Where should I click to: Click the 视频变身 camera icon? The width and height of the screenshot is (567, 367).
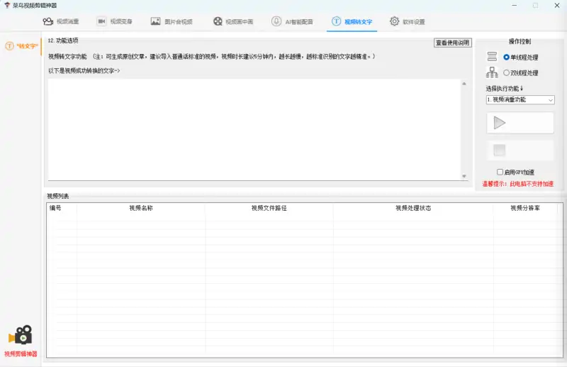coord(101,21)
